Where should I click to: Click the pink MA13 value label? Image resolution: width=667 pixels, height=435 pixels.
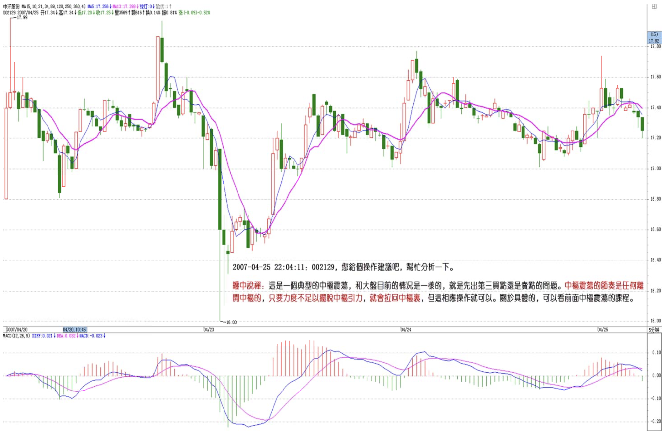124,6
